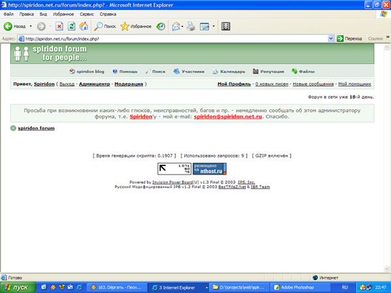Expand the Ссылки toolbar chevron
The height and width of the screenshot is (293, 391).
(x=388, y=37)
